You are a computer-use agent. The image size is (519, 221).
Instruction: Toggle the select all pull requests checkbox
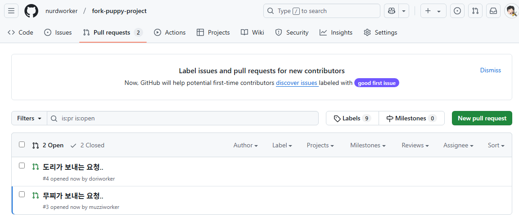coord(22,144)
